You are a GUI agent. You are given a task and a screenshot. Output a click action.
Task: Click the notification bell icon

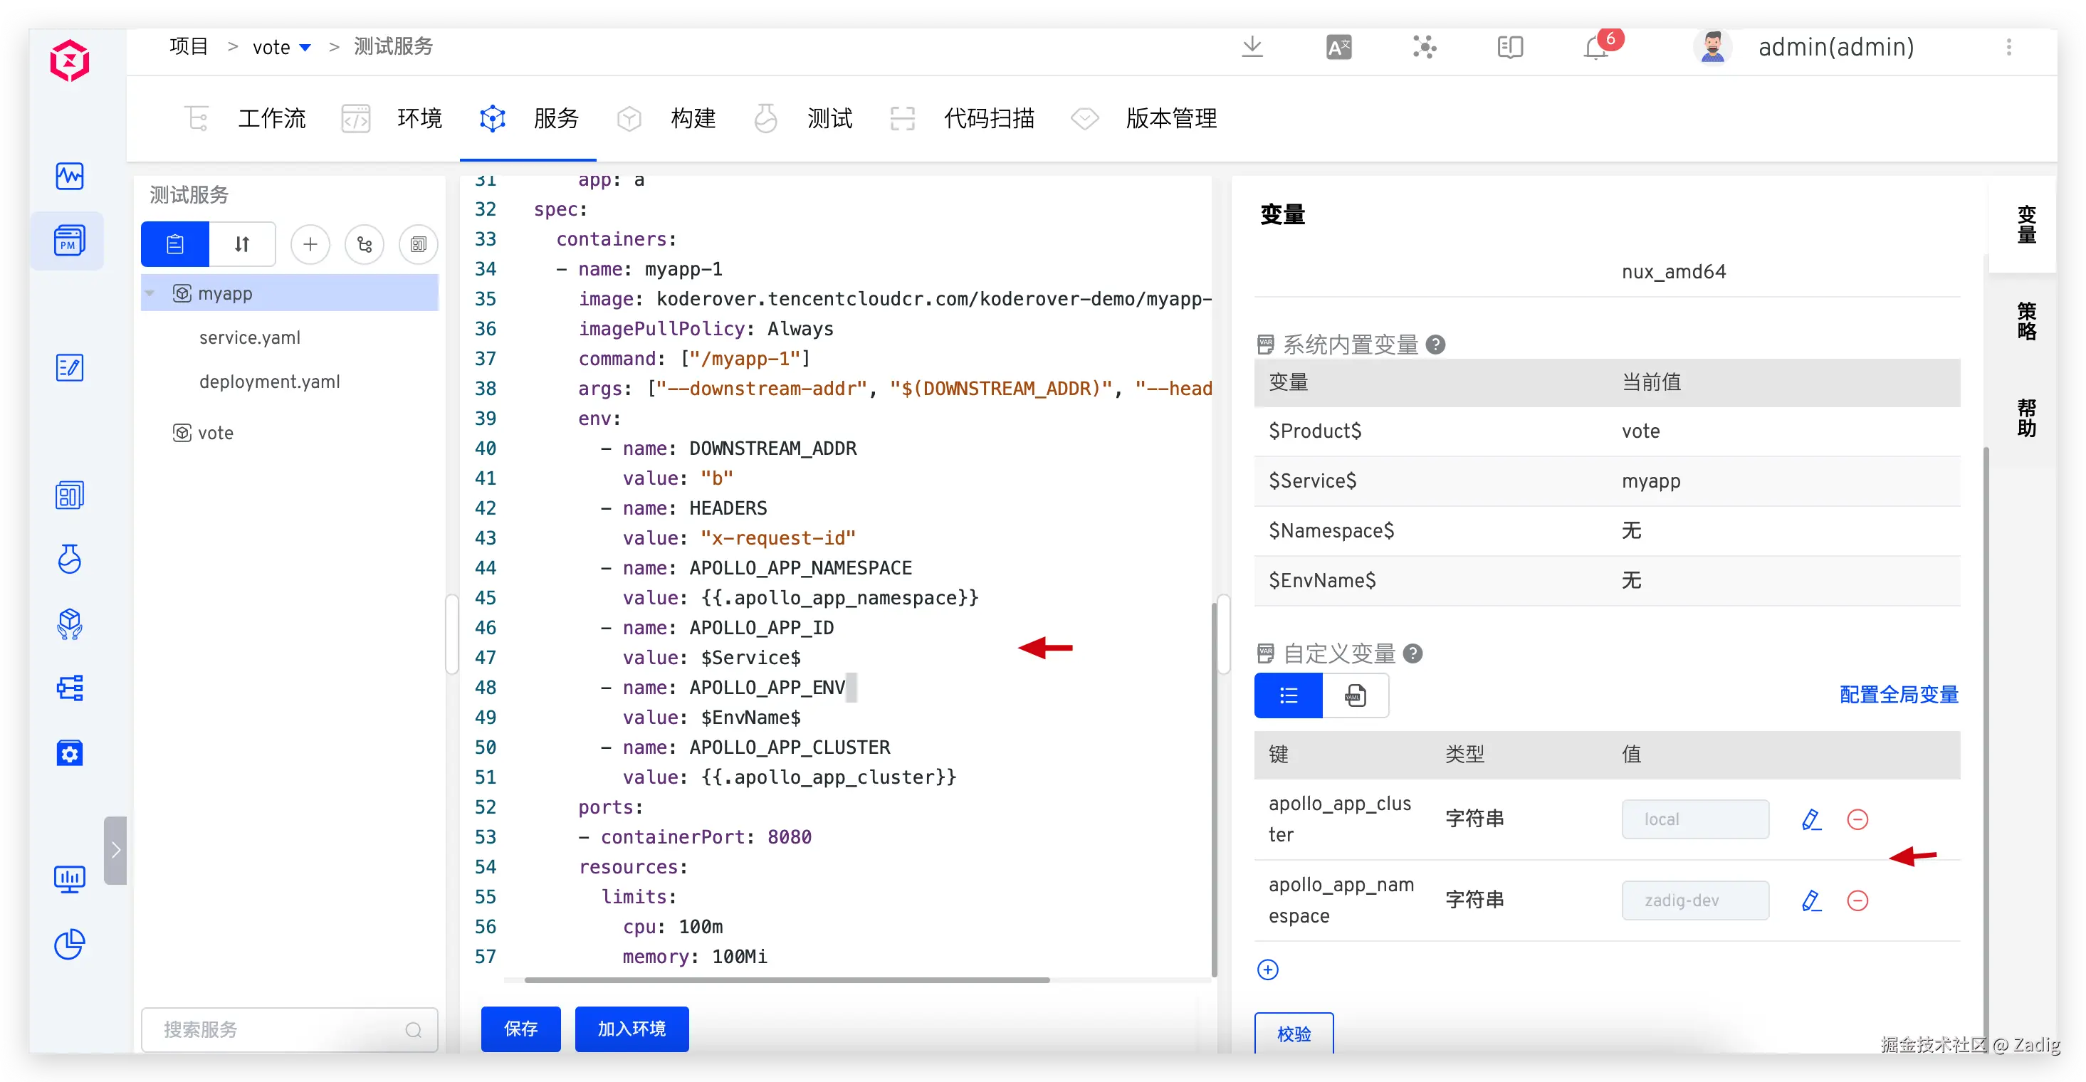[1595, 48]
